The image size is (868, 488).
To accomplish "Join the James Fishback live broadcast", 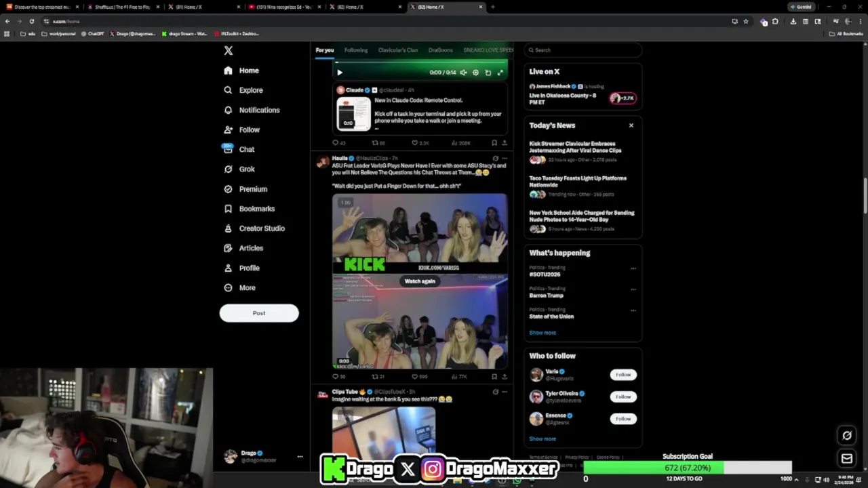I will (x=583, y=95).
